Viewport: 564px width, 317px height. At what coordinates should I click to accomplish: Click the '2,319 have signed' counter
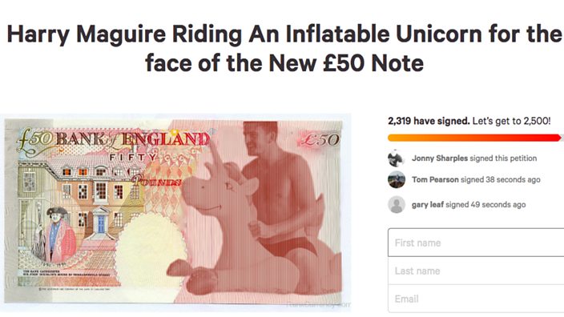(429, 121)
